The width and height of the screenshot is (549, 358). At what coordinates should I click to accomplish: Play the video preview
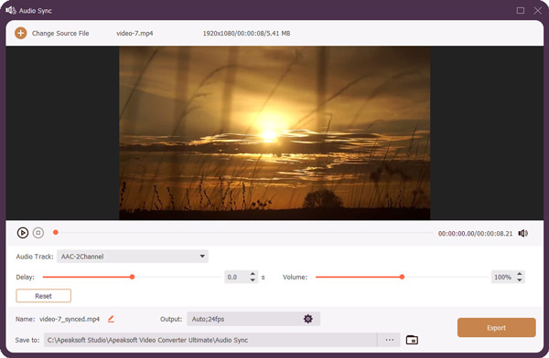(x=23, y=233)
